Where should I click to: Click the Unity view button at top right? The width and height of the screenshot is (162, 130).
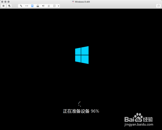[158, 6]
